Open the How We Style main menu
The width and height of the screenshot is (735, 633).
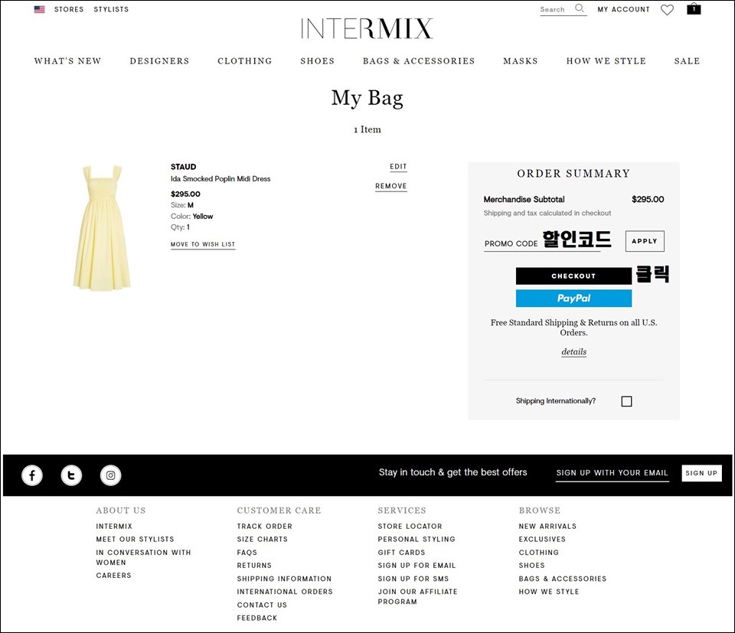pos(606,61)
